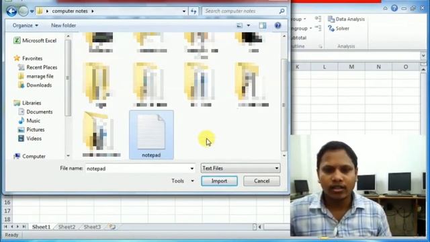Switch to Sheet2 tab
This screenshot has width=430, height=242.
(x=67, y=227)
